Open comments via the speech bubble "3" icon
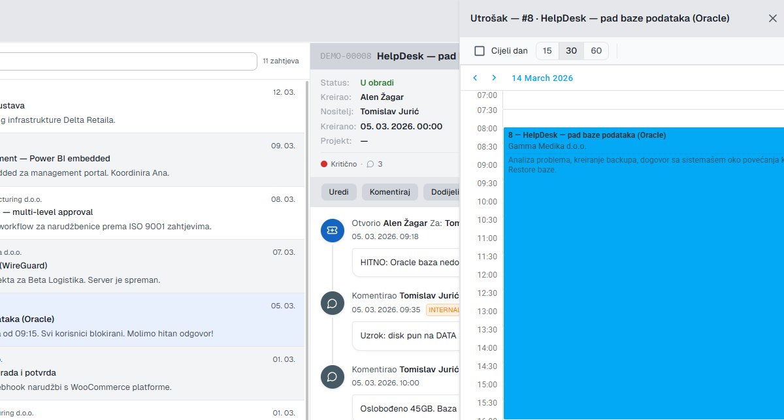 pos(374,164)
